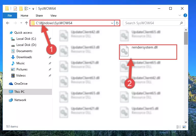Open the Pictures folder in sidebar
The width and height of the screenshot is (196, 136).
(22, 69)
